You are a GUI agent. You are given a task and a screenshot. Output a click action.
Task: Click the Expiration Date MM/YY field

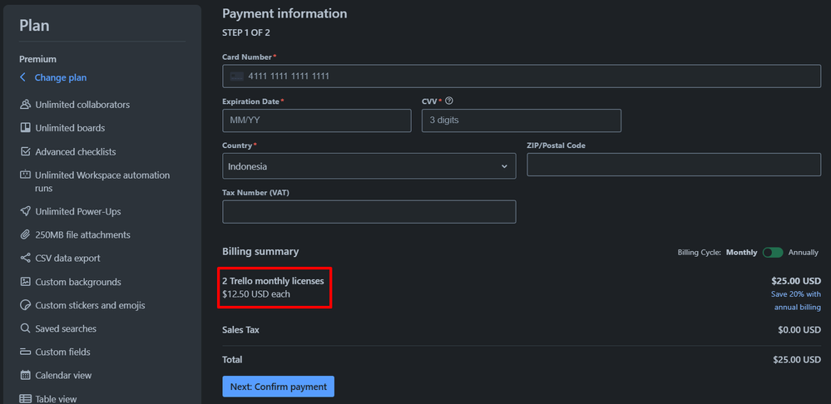(316, 121)
